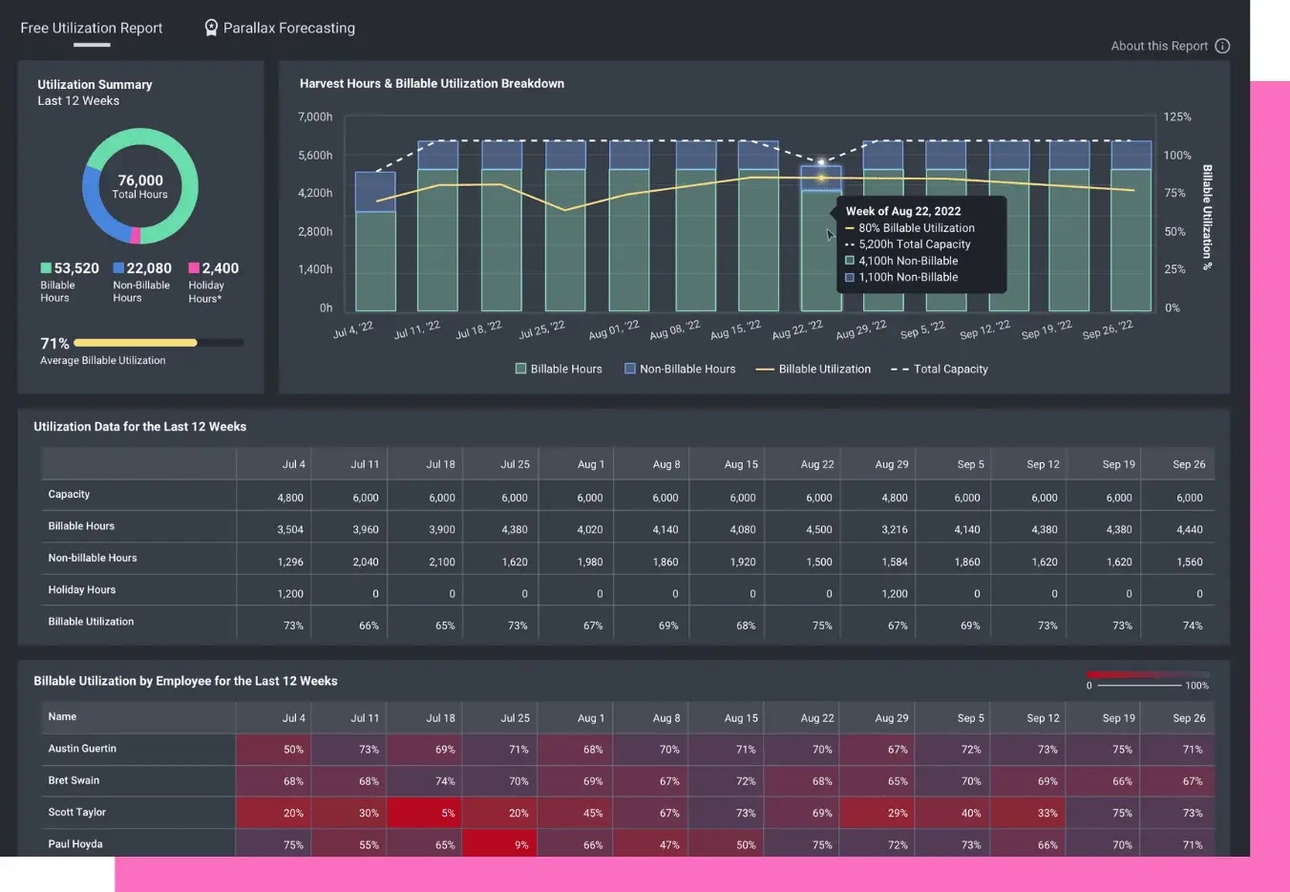Hide the Total Capacity dashed series
This screenshot has height=892, width=1290.
coord(940,369)
